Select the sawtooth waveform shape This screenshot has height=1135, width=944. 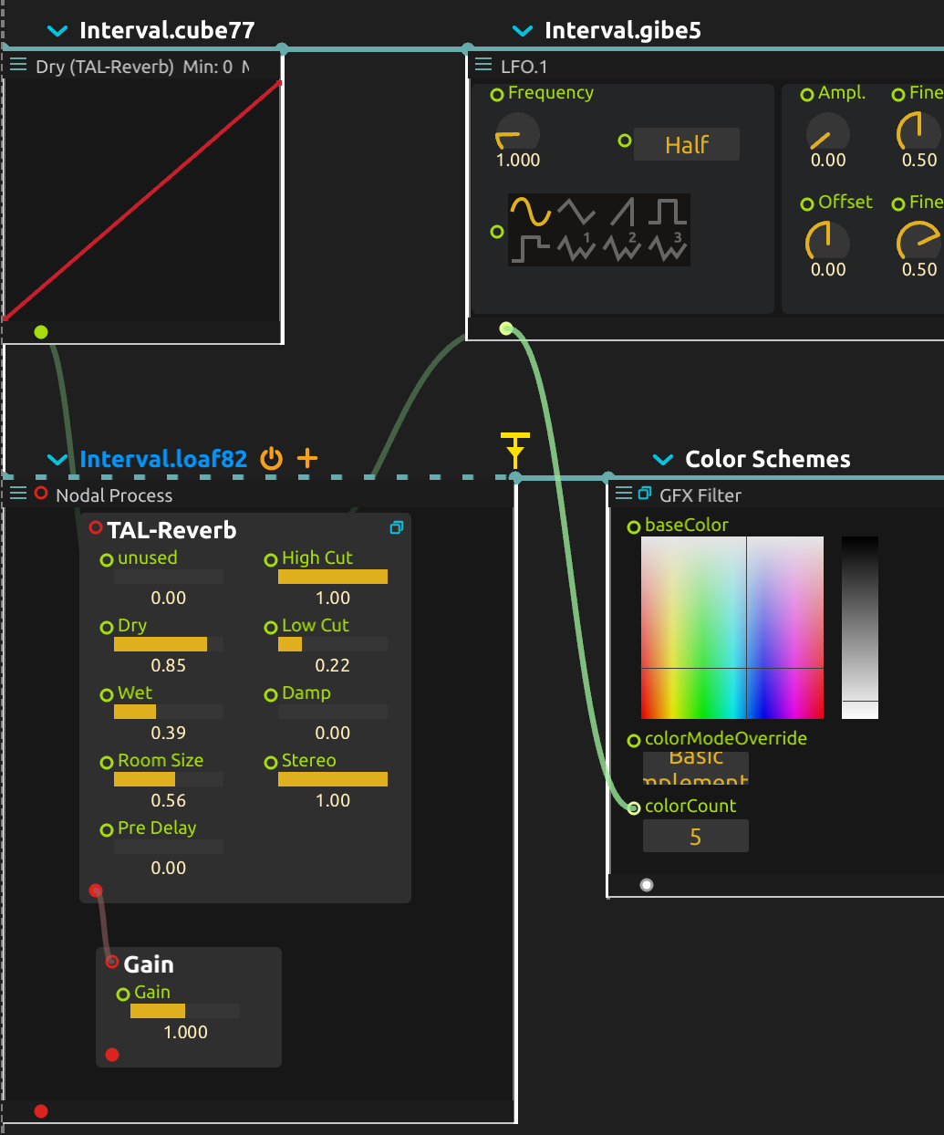[x=622, y=212]
